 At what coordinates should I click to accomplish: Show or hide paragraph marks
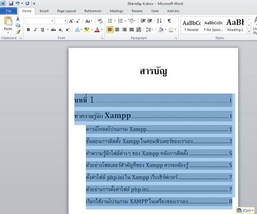click(169, 21)
